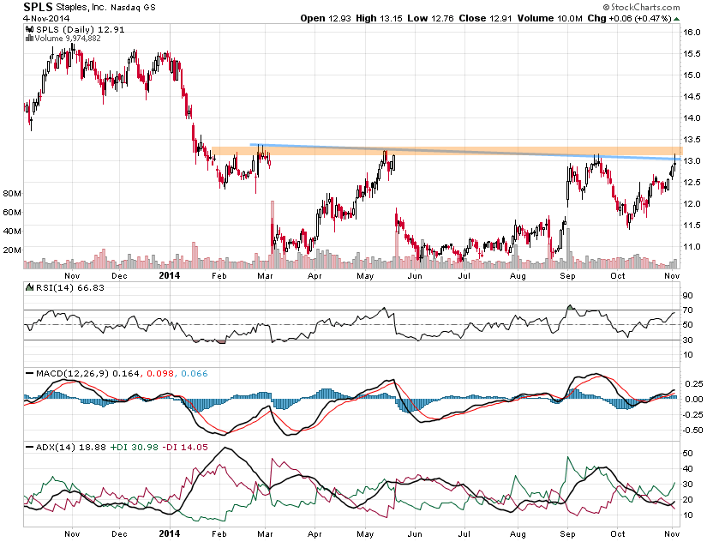Click the -0.50 label on the MACD axis
The image size is (713, 542).
tap(692, 430)
